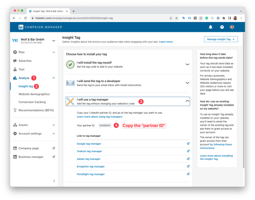The height and width of the screenshot is (200, 255).
Task: Click the Assets shapes icon
Action: pyautogui.click(x=15, y=125)
